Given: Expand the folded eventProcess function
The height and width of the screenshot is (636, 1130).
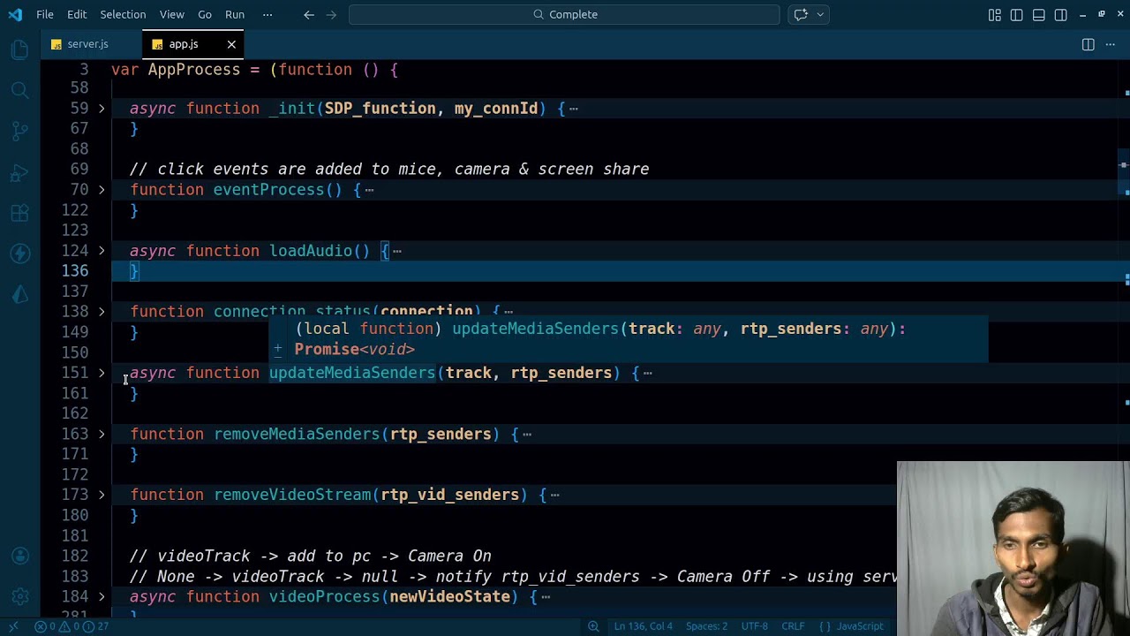Looking at the screenshot, I should click(102, 190).
